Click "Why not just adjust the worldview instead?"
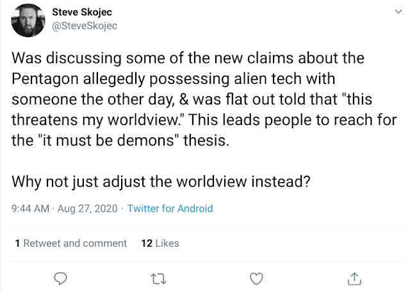 161,181
